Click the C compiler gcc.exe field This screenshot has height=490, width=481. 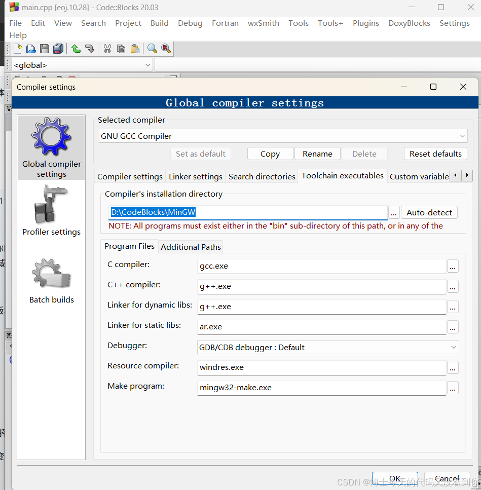pyautogui.click(x=322, y=266)
